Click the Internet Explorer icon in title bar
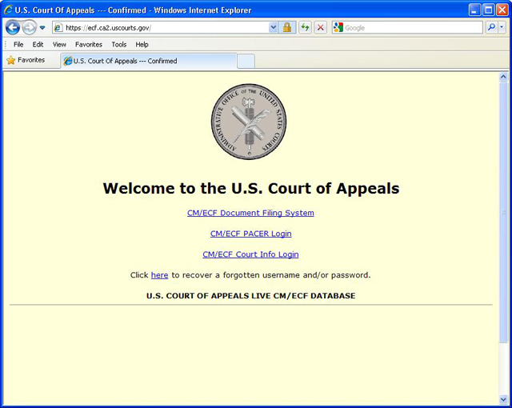Screen dimensions: 512x408 pyautogui.click(x=8, y=10)
